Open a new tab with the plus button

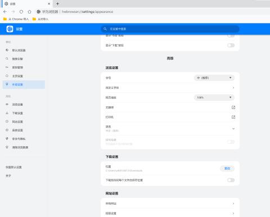pyautogui.click(x=57, y=3)
